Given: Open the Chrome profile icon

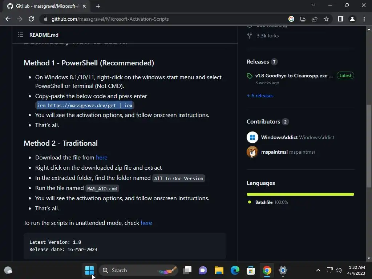Looking at the screenshot, I should point(352,19).
